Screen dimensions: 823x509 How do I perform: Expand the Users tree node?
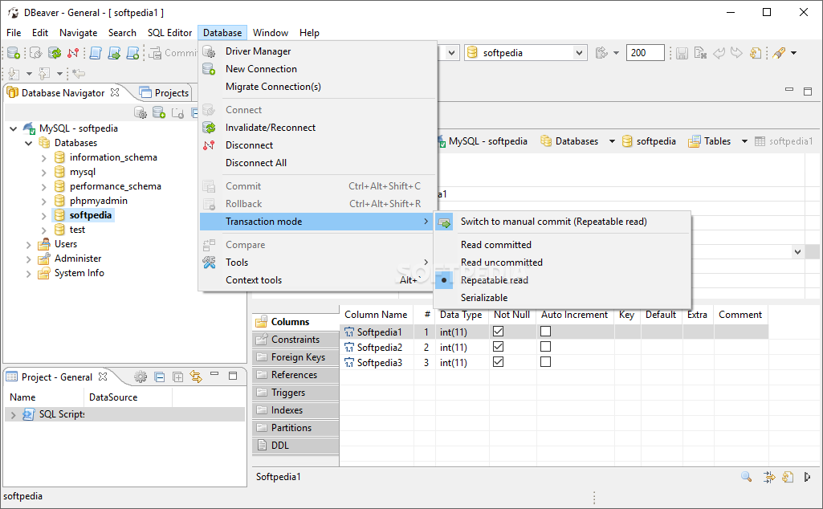point(28,245)
